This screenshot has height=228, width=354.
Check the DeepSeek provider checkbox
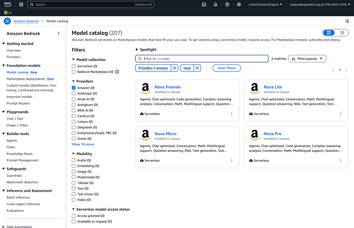point(74,127)
